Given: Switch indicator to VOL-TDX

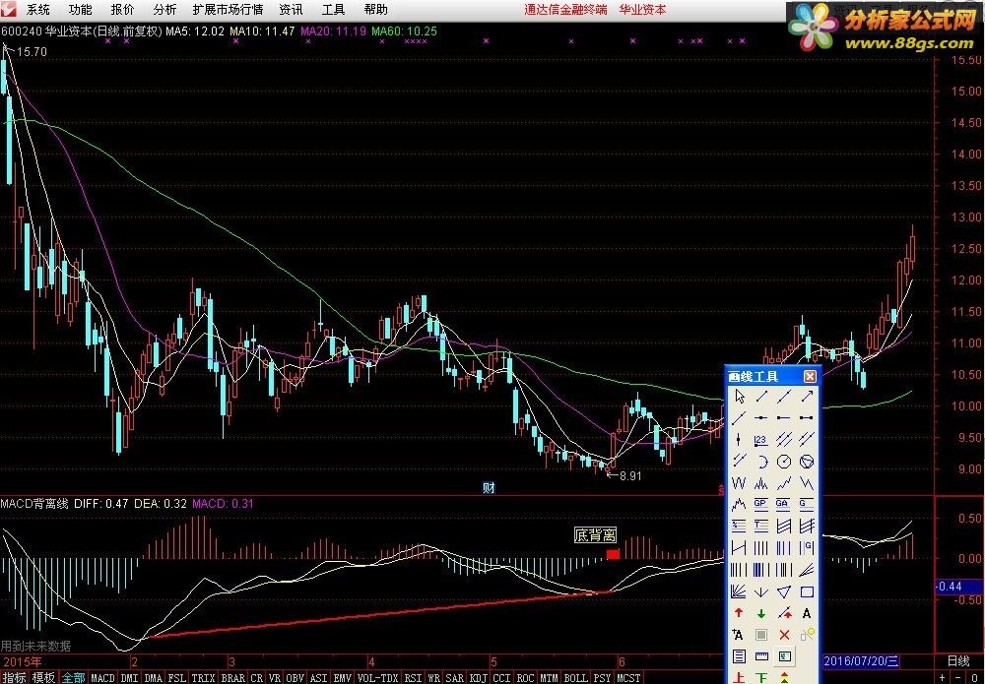Looking at the screenshot, I should point(377,678).
